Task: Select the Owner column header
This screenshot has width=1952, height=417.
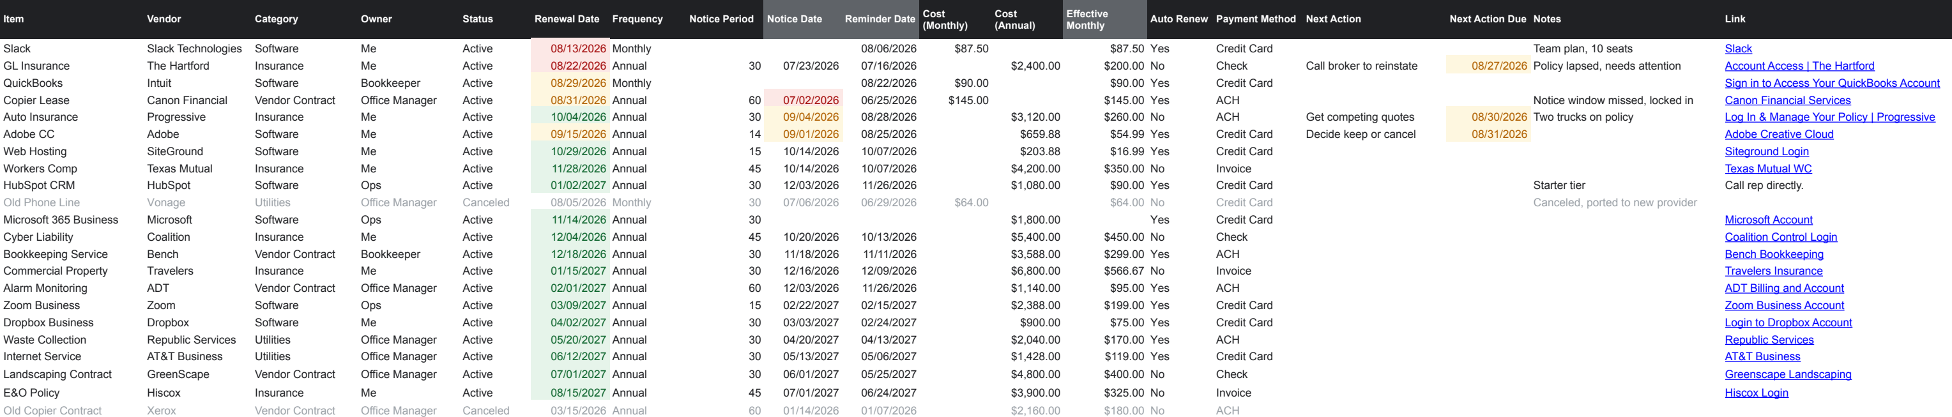Action: (376, 19)
